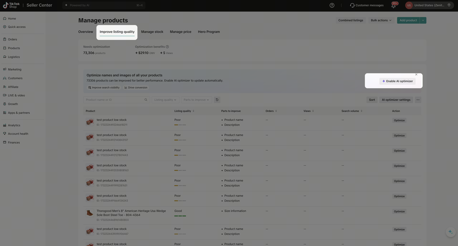Open Analytics in the sidebar
Screen dimensions: 458x246
[x=14, y=125]
